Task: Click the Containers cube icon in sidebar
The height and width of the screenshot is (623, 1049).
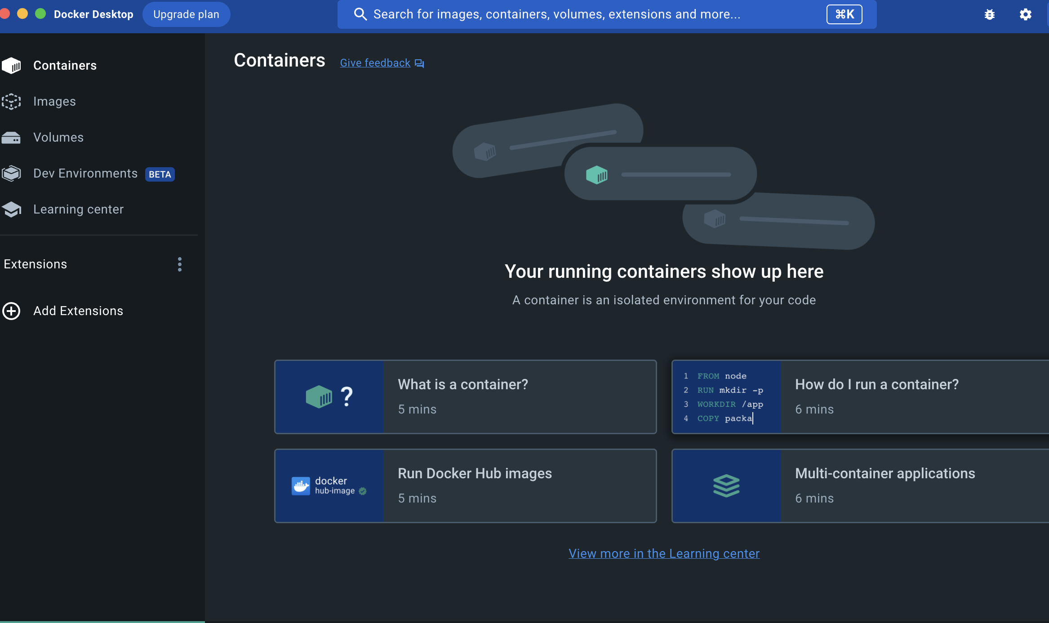Action: click(11, 66)
